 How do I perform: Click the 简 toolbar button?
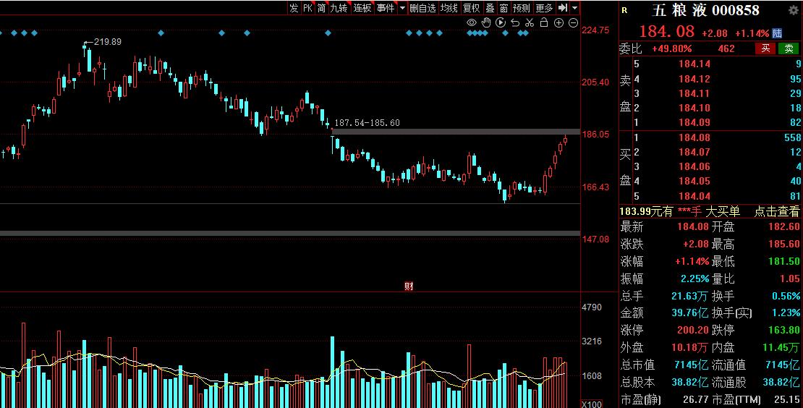pos(321,8)
